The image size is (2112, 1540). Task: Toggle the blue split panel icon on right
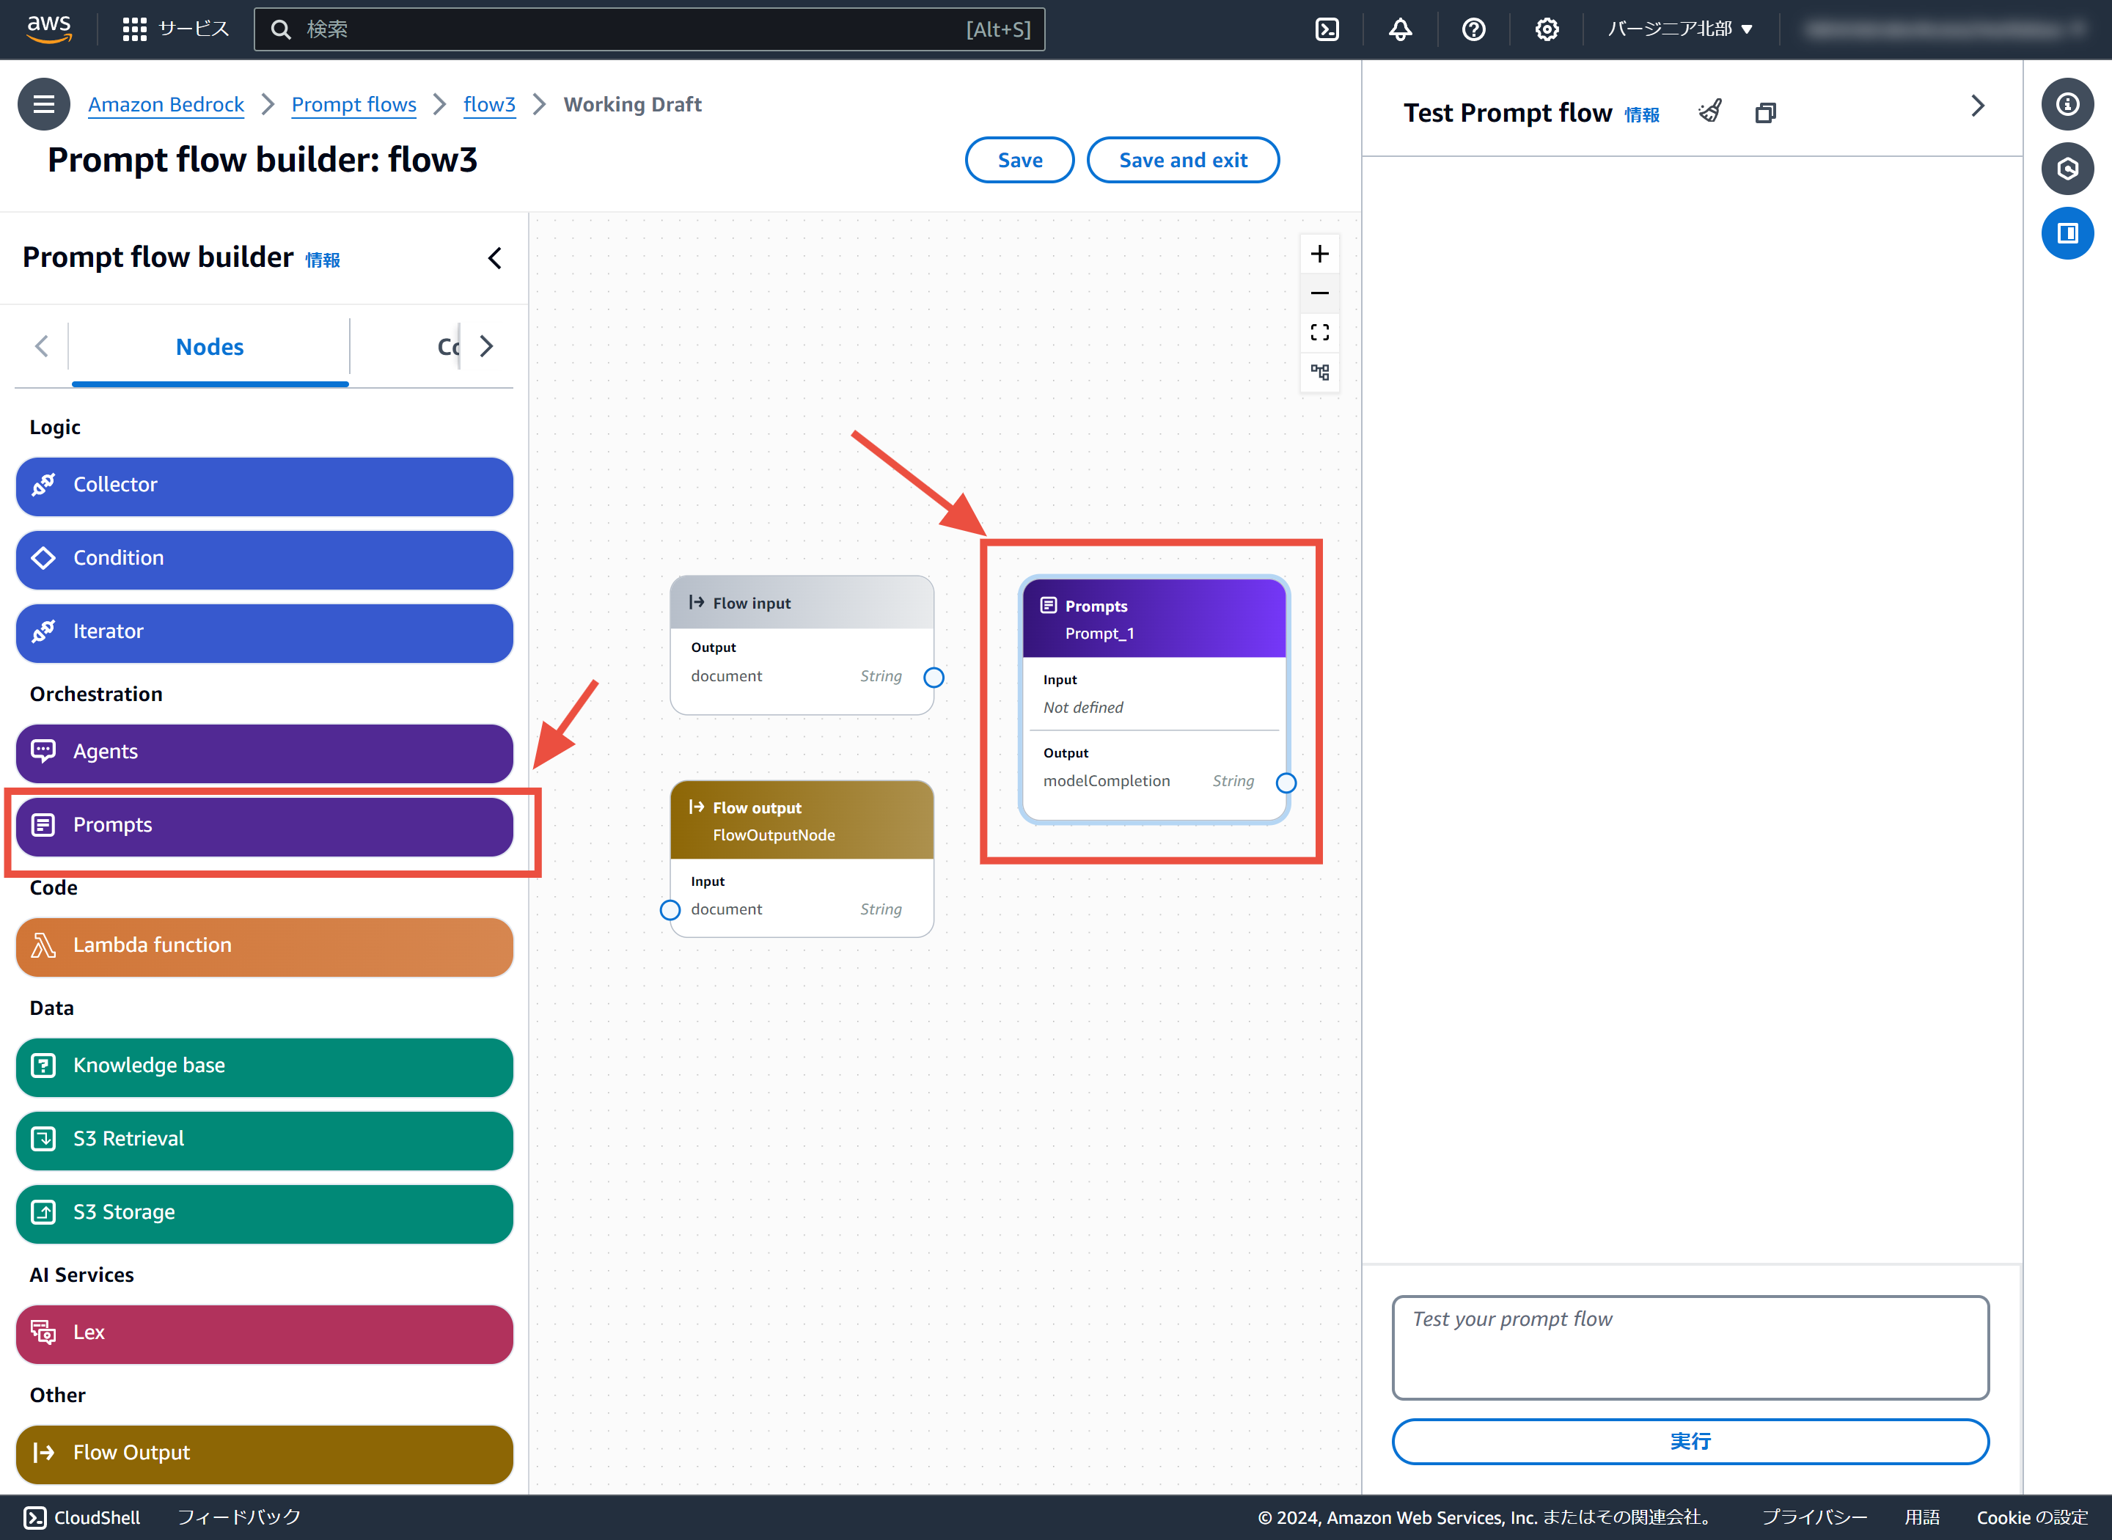click(x=2067, y=233)
